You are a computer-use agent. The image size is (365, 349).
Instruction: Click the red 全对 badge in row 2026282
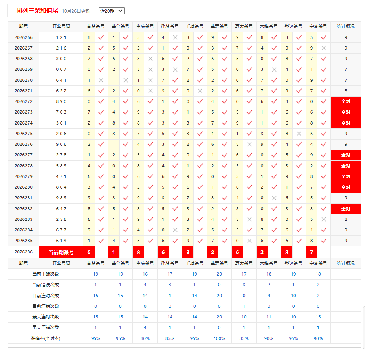click(346, 209)
